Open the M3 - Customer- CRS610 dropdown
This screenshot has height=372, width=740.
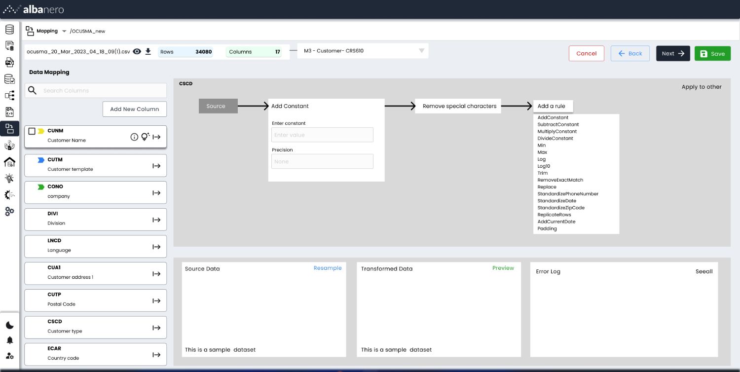[363, 51]
